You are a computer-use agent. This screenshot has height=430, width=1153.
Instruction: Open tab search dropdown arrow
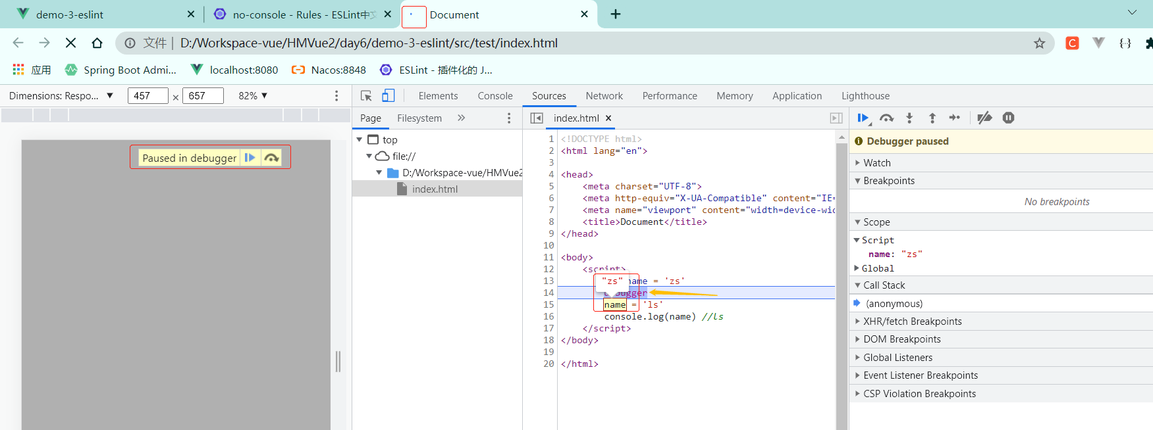(1133, 12)
